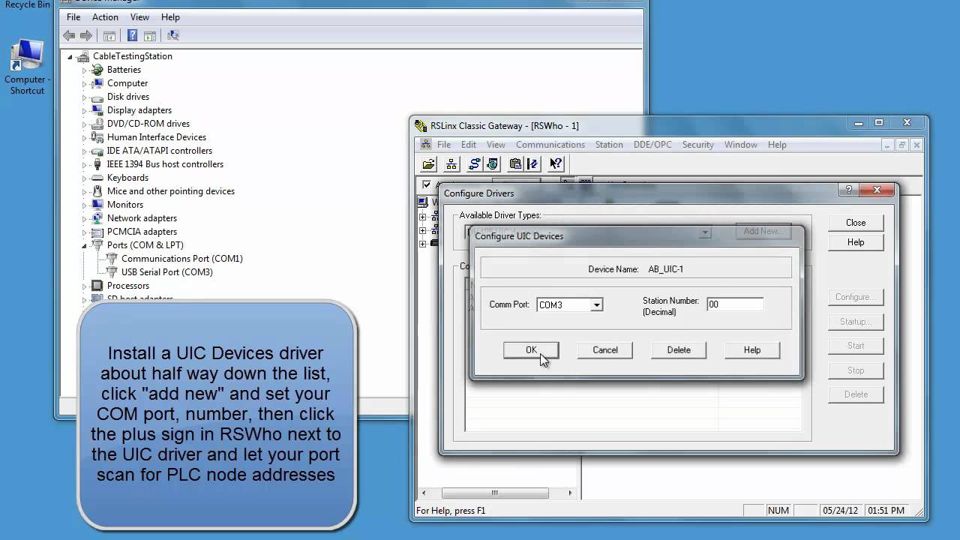
Task: Click the blue Help icon in Device Manager toolbar
Action: click(x=132, y=35)
